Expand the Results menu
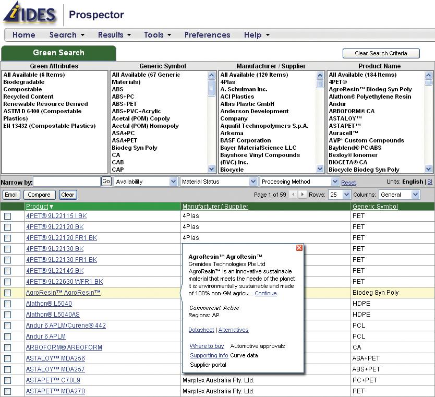 (114, 35)
